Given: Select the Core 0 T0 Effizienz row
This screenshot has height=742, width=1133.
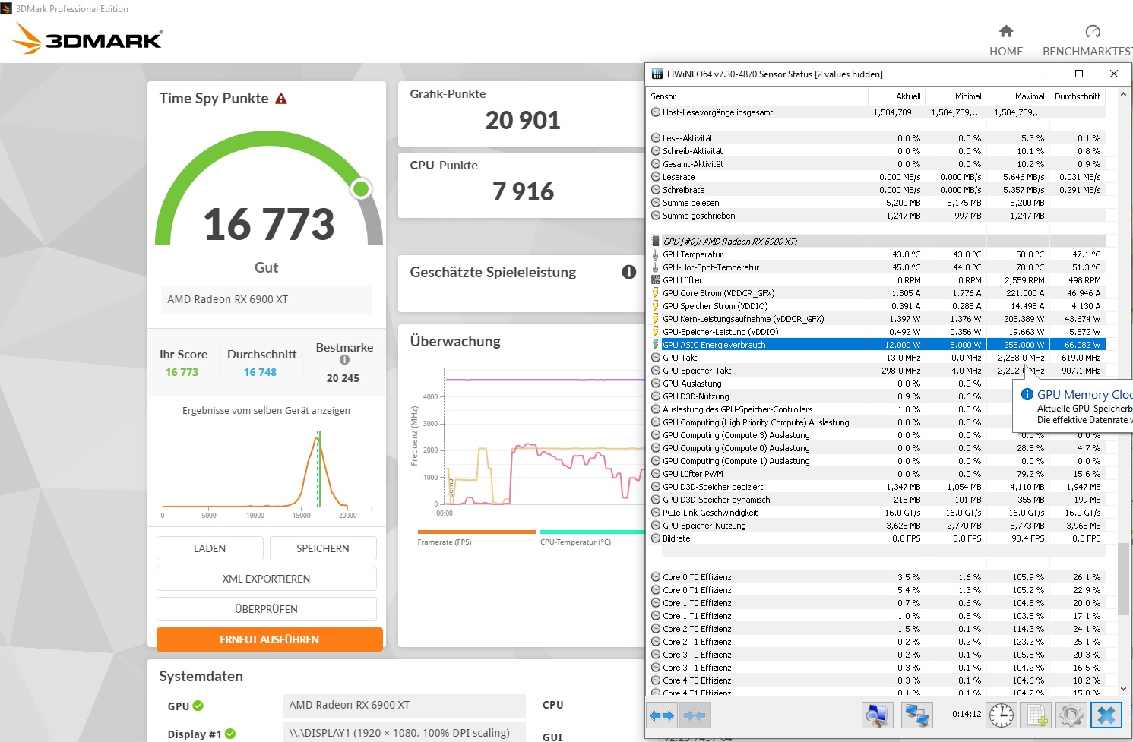Looking at the screenshot, I should coord(877,577).
